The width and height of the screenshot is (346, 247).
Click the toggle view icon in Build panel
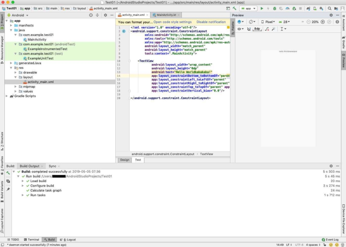(x=8, y=181)
